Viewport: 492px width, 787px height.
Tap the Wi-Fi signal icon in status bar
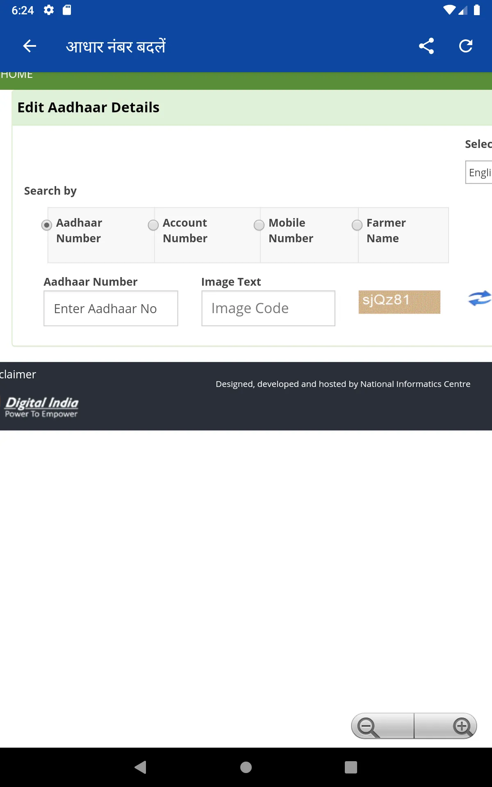pyautogui.click(x=449, y=10)
